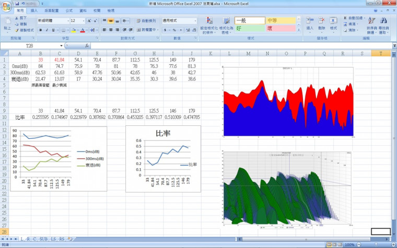Image resolution: width=397 pixels, height=248 pixels.
Task: Toggle italic formatting
Action: [x=46, y=30]
